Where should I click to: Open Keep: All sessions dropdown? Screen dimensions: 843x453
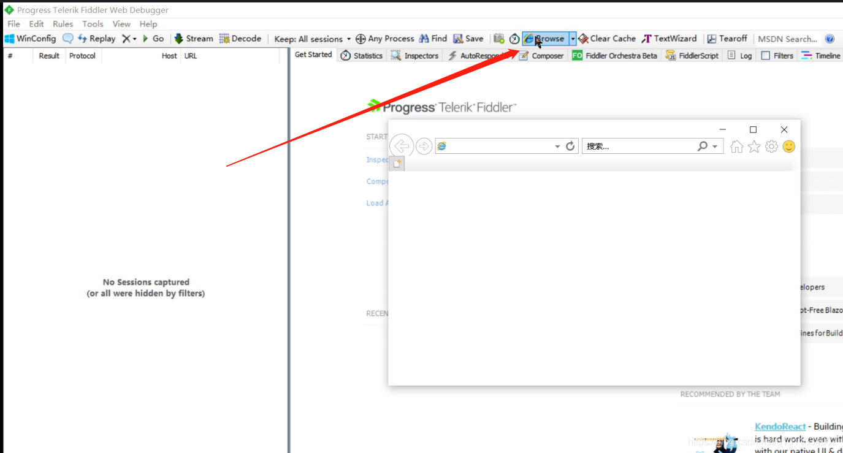pos(313,39)
